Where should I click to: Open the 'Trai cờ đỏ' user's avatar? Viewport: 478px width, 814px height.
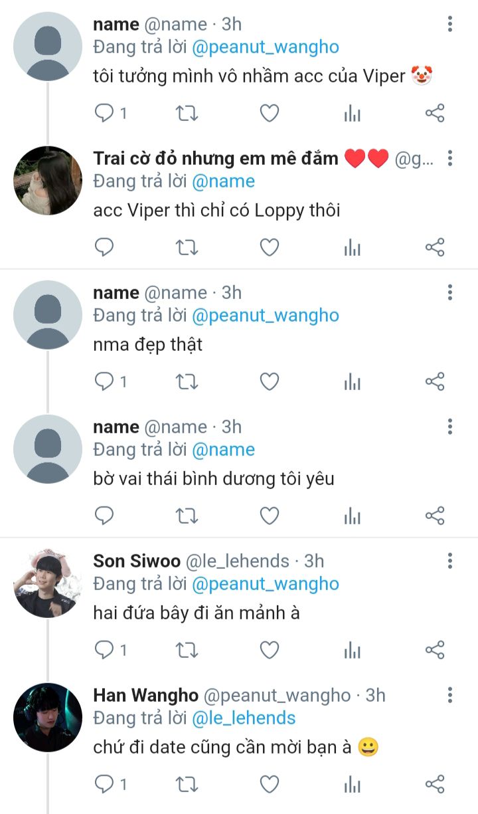(x=48, y=180)
